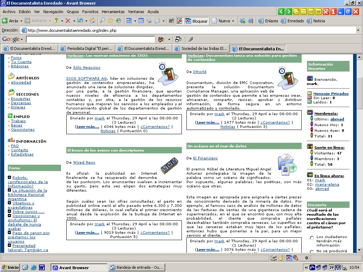Switch to the Sociedad de las Indias tab
Image resolution: width=363 pixels, height=272 pixels.
[201, 49]
